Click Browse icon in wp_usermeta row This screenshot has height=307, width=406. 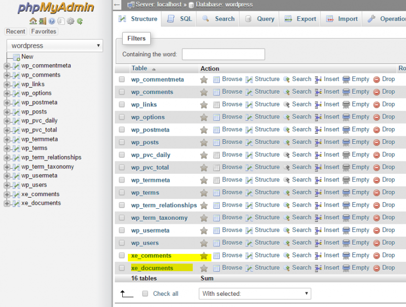coord(217,231)
